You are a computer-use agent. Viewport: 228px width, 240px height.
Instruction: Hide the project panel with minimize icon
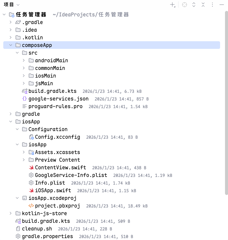tap(221, 5)
